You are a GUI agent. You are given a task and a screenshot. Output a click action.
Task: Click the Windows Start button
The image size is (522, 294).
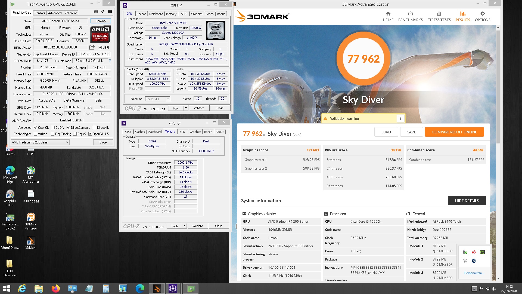point(7,289)
